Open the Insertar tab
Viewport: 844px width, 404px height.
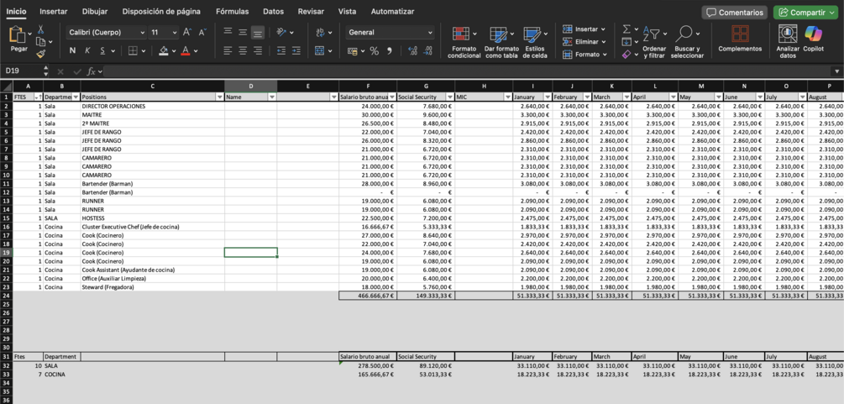[53, 11]
